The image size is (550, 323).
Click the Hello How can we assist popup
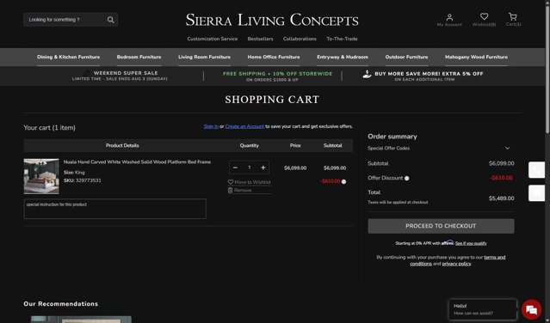[483, 309]
